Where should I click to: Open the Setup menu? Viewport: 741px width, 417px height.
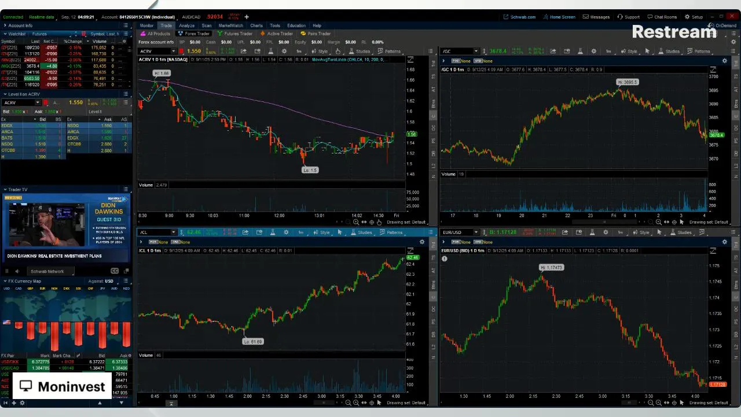pyautogui.click(x=694, y=17)
